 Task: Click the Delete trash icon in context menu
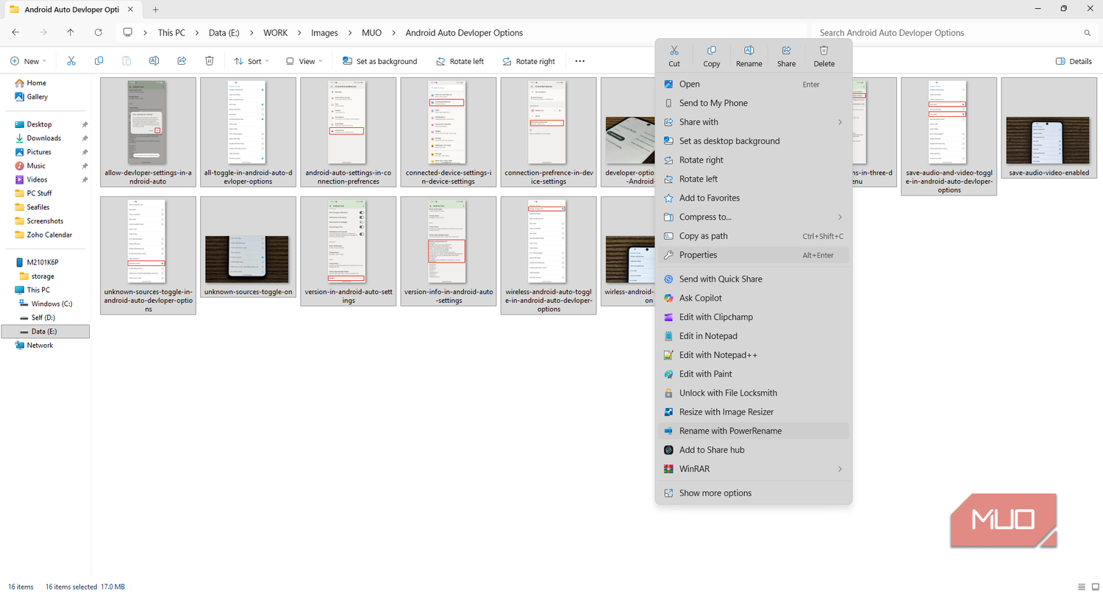[x=824, y=51]
